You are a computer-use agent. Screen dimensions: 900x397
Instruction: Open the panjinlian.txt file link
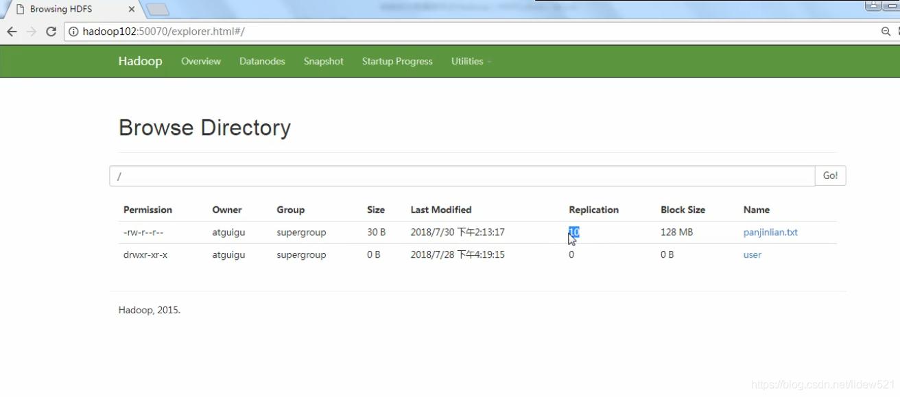tap(770, 232)
